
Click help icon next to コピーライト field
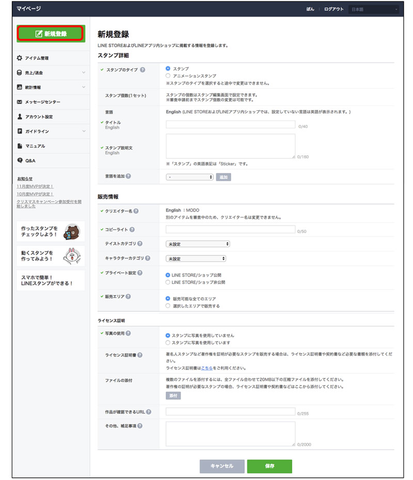(132, 230)
